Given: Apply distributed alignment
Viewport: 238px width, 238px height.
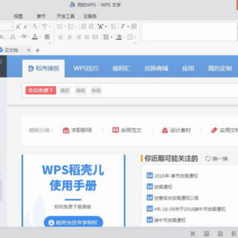Looking at the screenshot, I should click(x=95, y=37).
